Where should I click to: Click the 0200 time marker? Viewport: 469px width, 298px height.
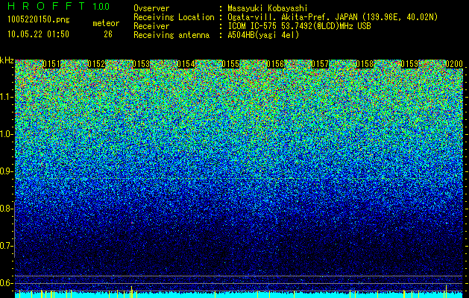coord(454,64)
